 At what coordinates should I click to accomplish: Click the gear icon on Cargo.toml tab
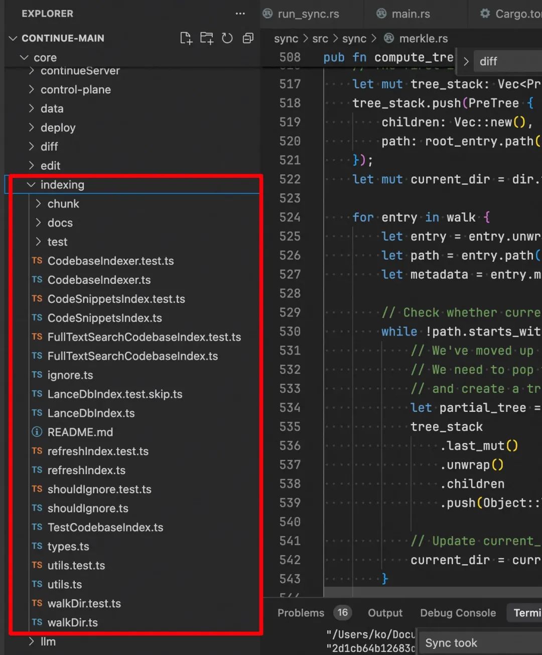pyautogui.click(x=485, y=14)
